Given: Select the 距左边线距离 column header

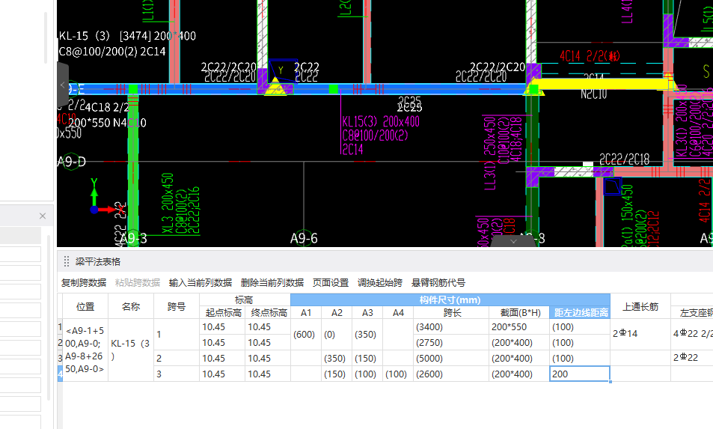Looking at the screenshot, I should (581, 312).
